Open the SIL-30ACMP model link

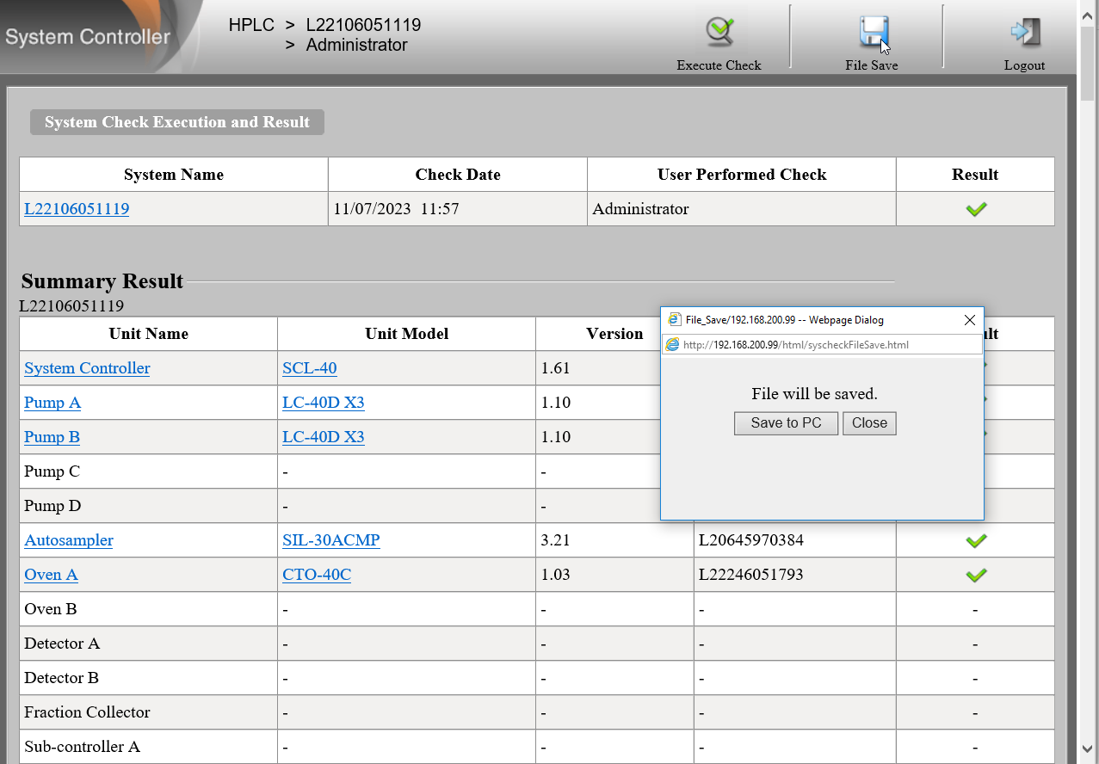[331, 540]
